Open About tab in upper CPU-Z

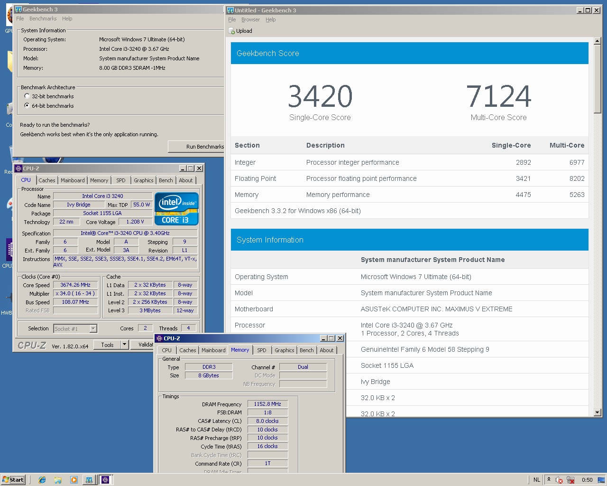pyautogui.click(x=186, y=180)
